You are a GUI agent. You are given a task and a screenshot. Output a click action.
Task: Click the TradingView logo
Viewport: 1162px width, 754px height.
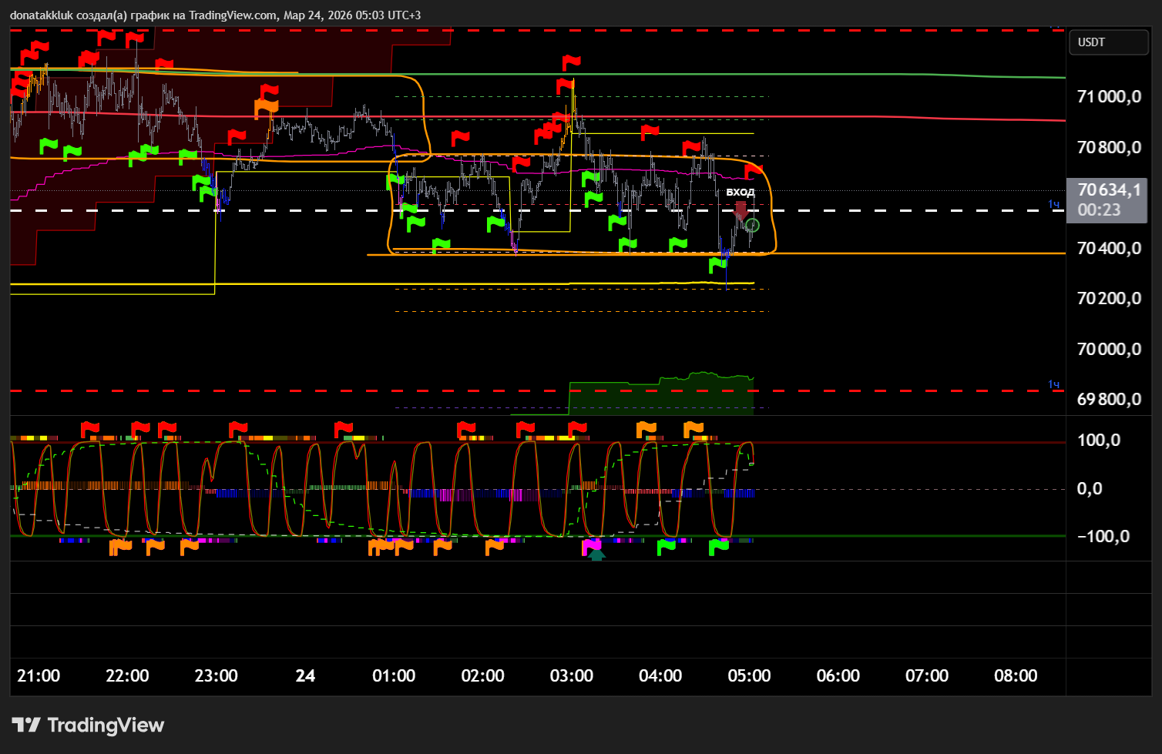point(88,725)
